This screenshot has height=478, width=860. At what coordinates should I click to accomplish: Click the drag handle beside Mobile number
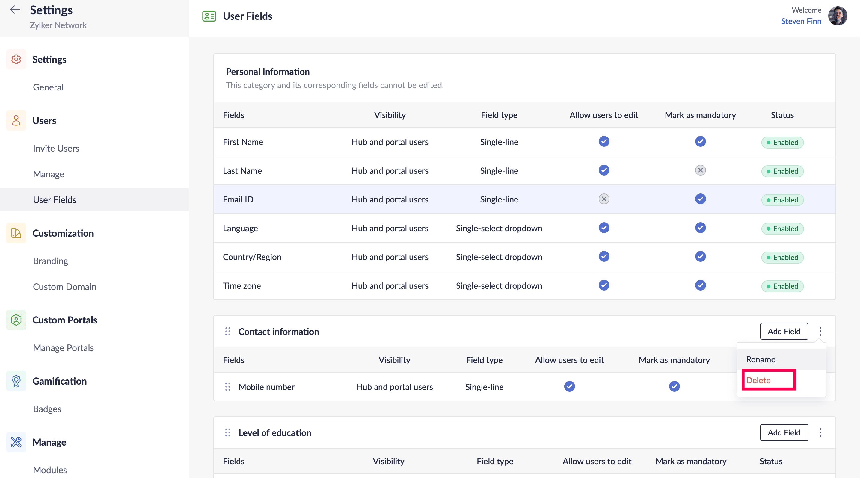(x=228, y=387)
